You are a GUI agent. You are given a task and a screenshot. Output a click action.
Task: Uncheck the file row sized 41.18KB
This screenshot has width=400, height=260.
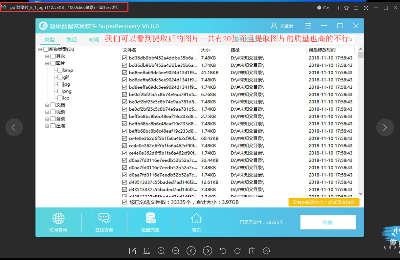point(124,73)
